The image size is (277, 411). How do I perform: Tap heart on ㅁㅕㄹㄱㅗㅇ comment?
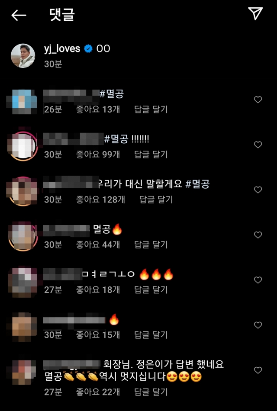coord(258,280)
